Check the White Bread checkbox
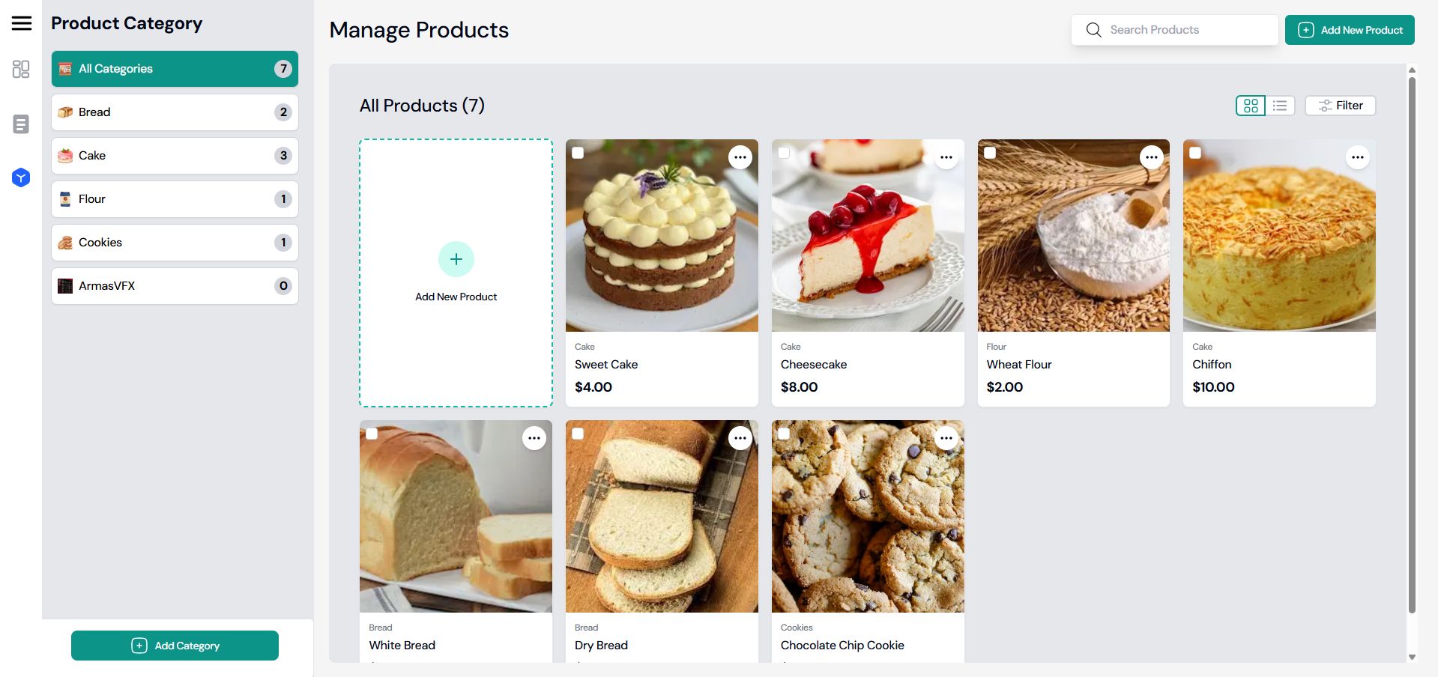Screen dimensions: 1438x677 [372, 434]
